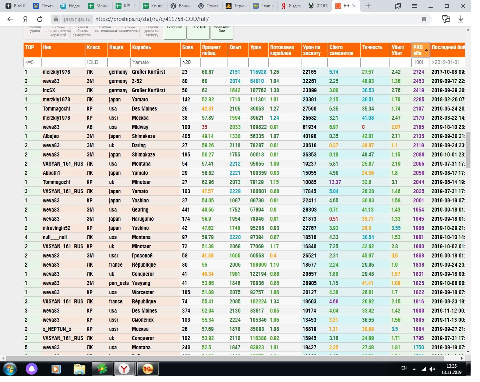
Task: Click nick lncSX in the table
Action: pyautogui.click(x=49, y=90)
